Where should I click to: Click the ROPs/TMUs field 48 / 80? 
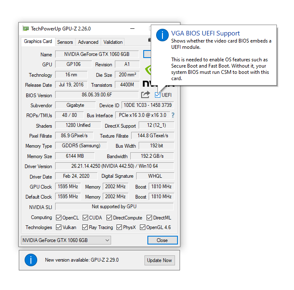click(x=69, y=115)
